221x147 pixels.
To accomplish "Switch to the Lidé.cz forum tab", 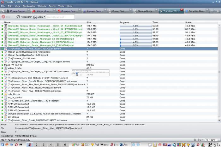I will pyautogui.click(x=44, y=11).
